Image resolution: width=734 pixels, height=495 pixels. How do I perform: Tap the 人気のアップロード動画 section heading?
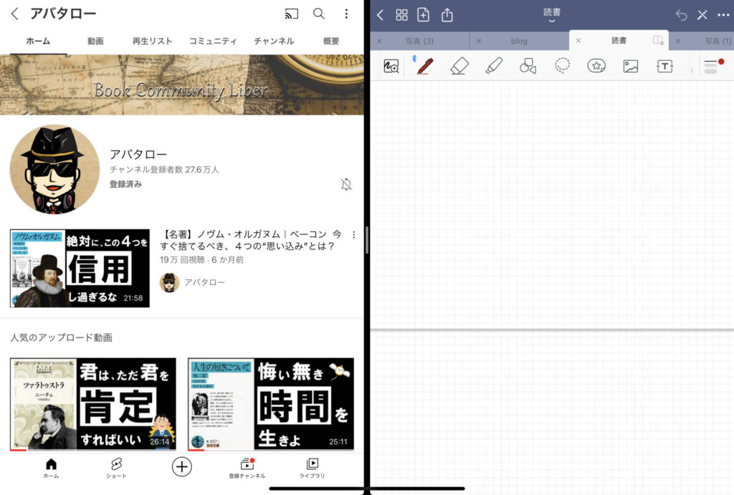pos(62,337)
